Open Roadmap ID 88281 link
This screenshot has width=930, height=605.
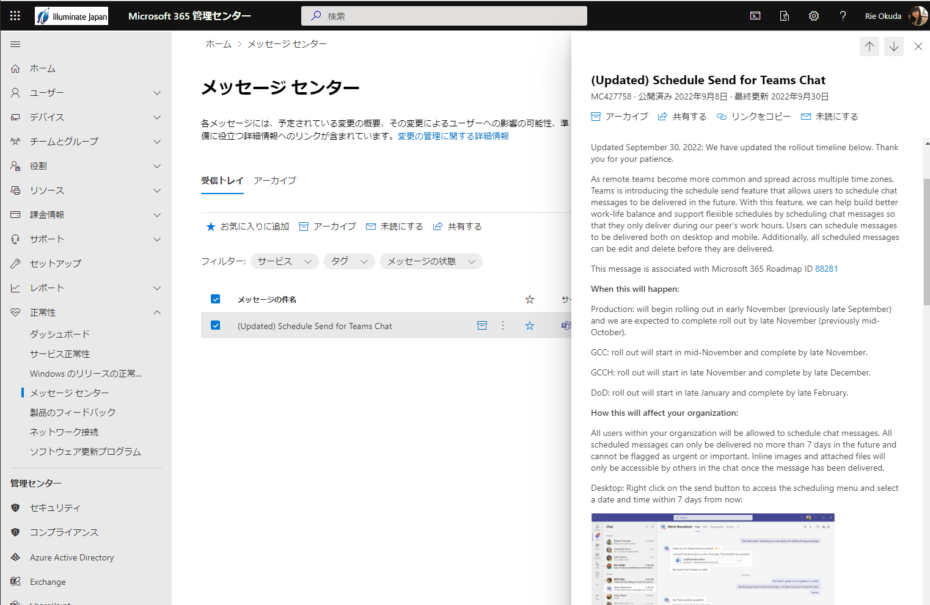[826, 269]
